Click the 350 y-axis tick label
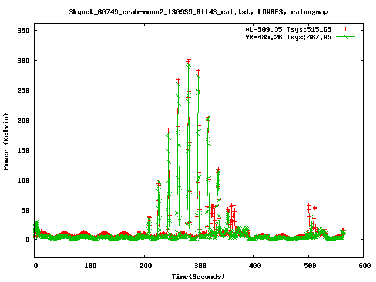The image size is (376, 282). 23,31
